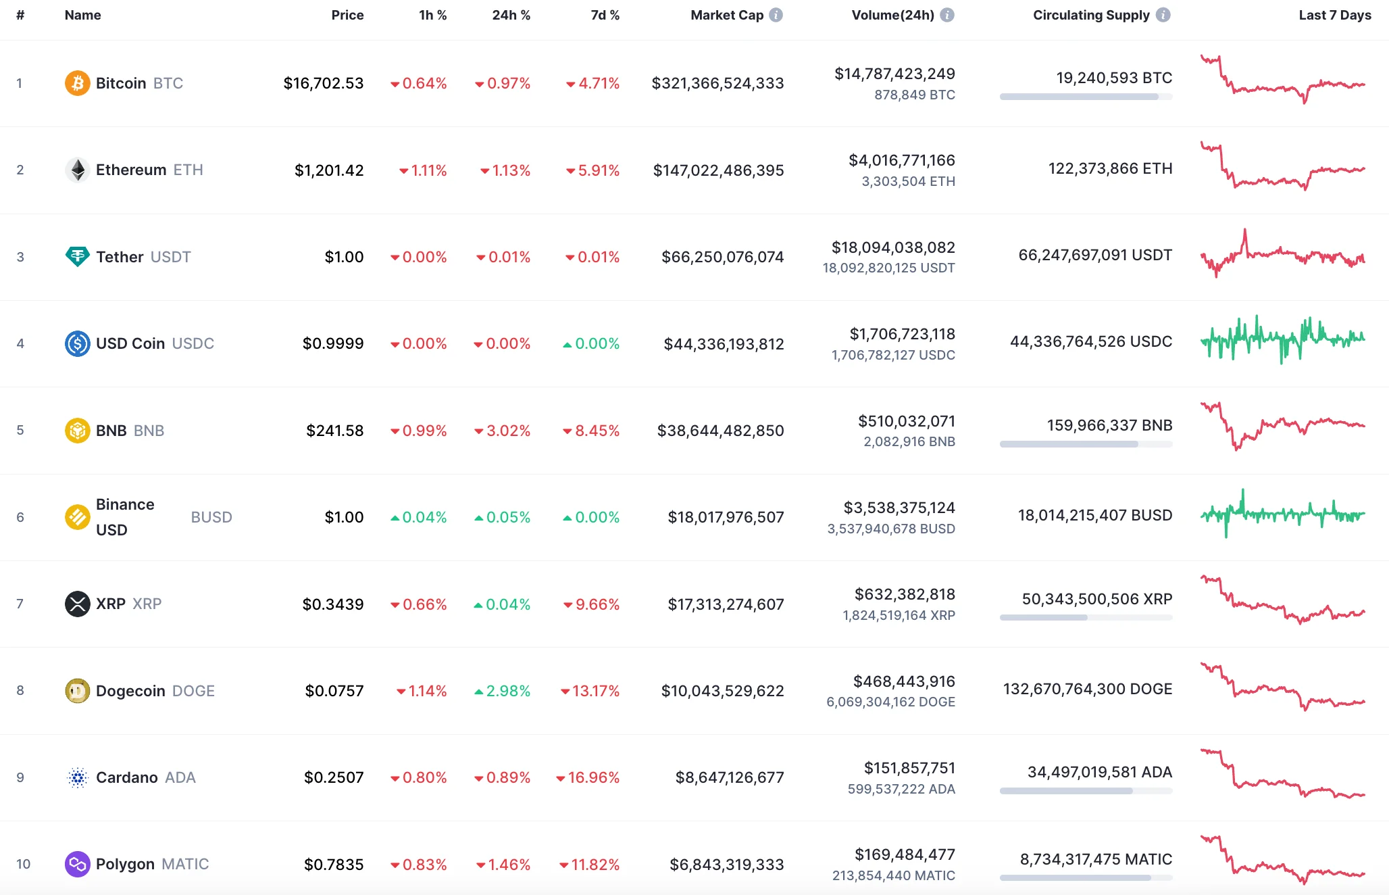Click the USD Coin logo icon

tap(78, 343)
